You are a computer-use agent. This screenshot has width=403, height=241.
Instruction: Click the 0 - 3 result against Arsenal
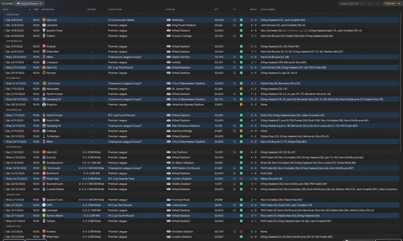tap(253, 232)
